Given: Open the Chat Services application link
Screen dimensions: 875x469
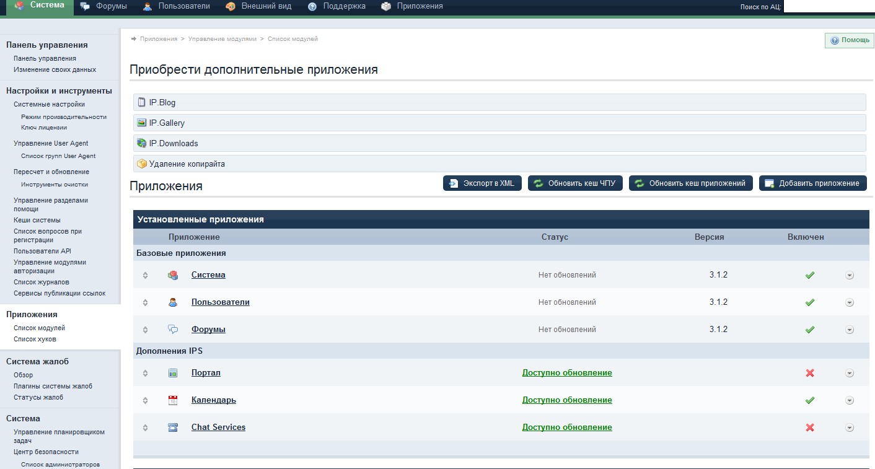Looking at the screenshot, I should click(218, 427).
